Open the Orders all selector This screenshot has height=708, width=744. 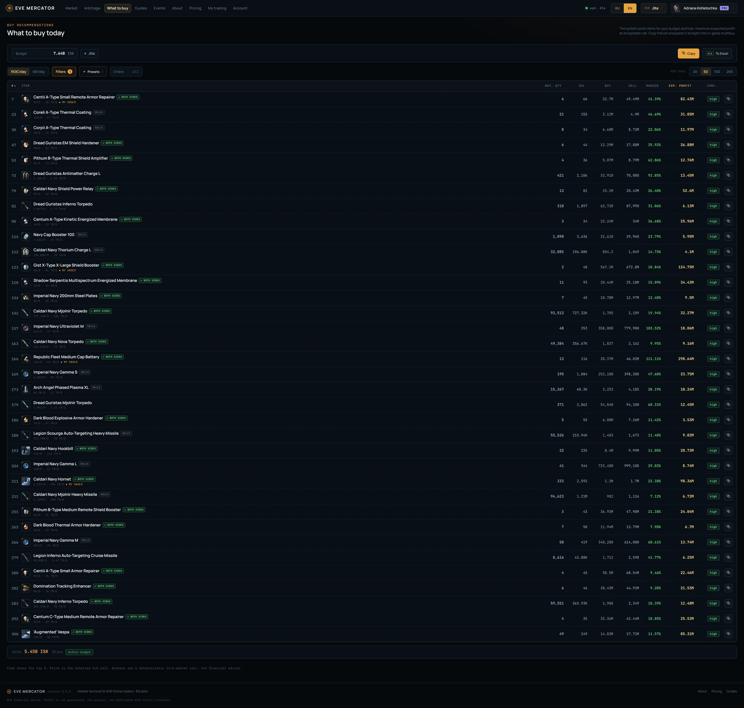tap(126, 72)
